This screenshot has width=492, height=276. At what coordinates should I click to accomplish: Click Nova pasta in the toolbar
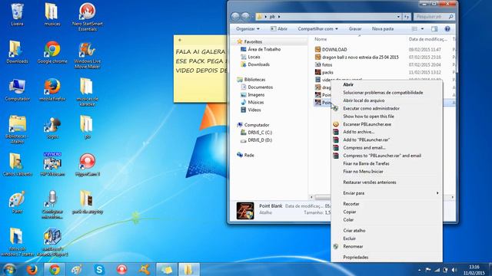pos(383,29)
